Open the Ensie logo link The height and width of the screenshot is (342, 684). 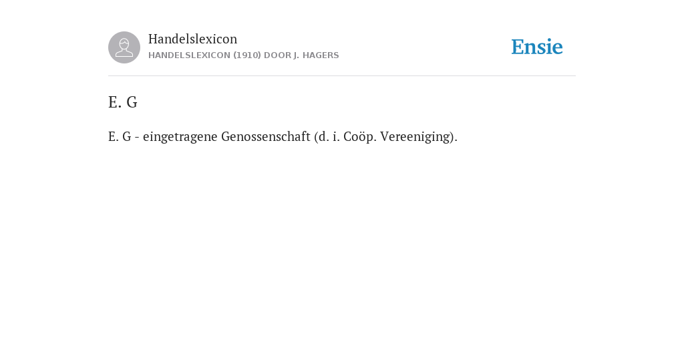[537, 47]
